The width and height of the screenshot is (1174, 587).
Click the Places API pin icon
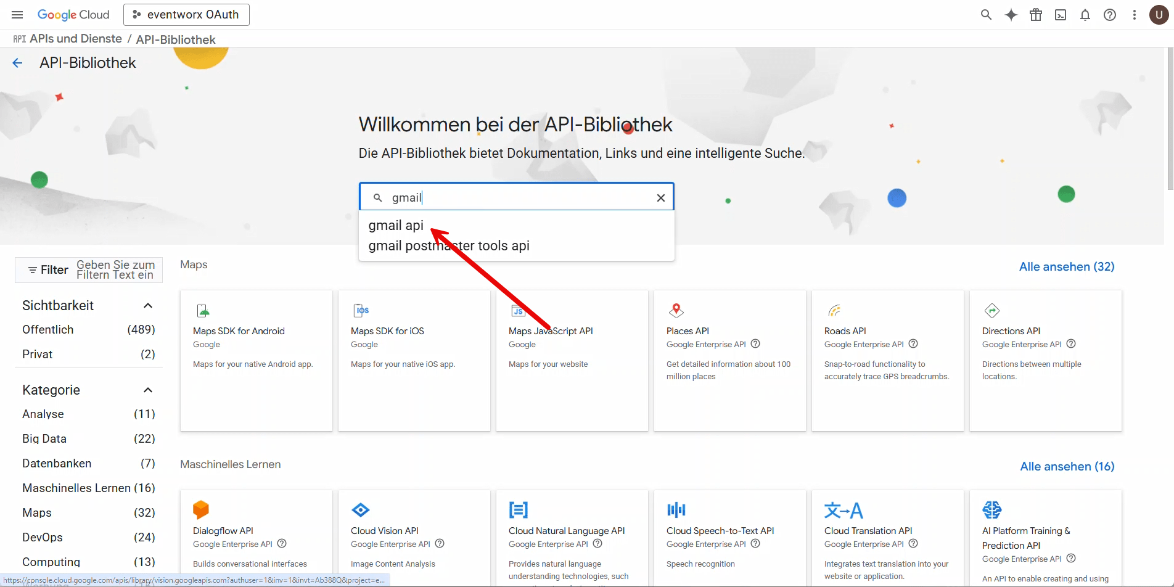coord(676,310)
